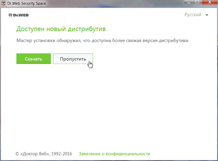Maximize the Dr.Web installer window
Viewport: 218px width, 161px height.
(x=198, y=2)
